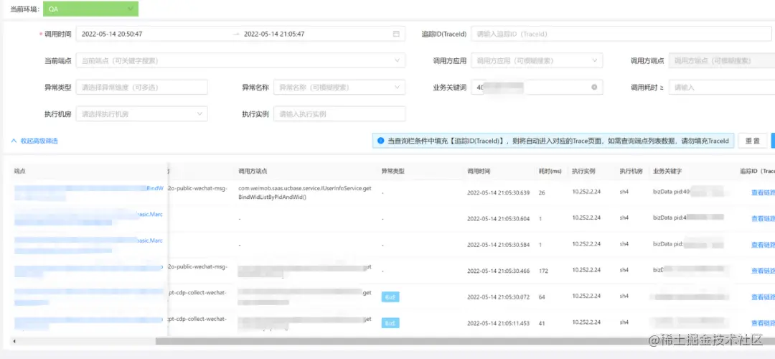
Task: Open trace link for row 21:05:30.639
Action: click(763, 192)
